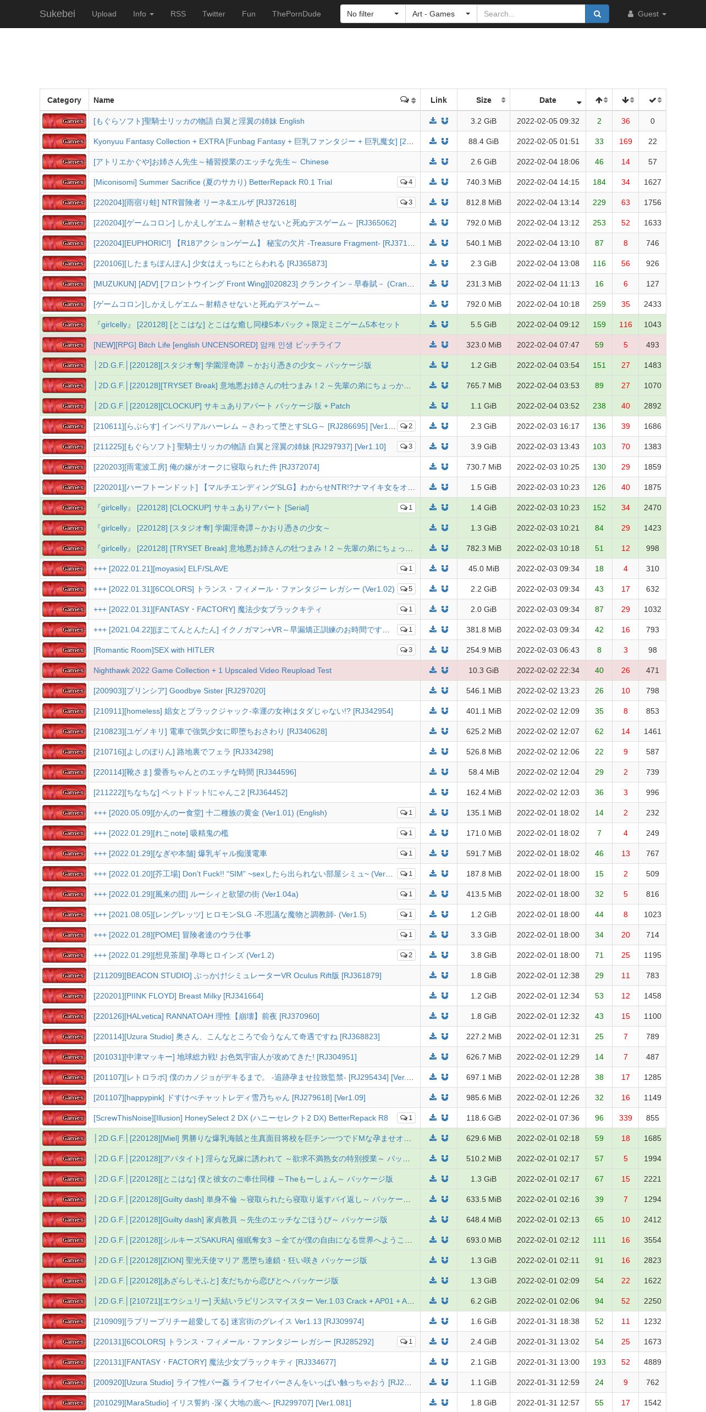Sort table by Size column

(484, 100)
